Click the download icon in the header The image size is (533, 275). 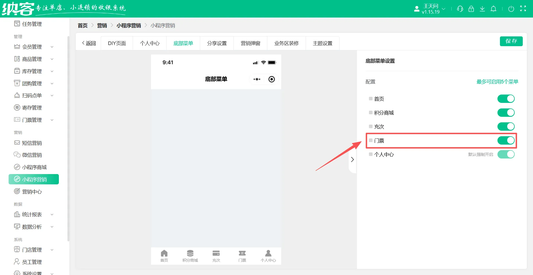[482, 9]
